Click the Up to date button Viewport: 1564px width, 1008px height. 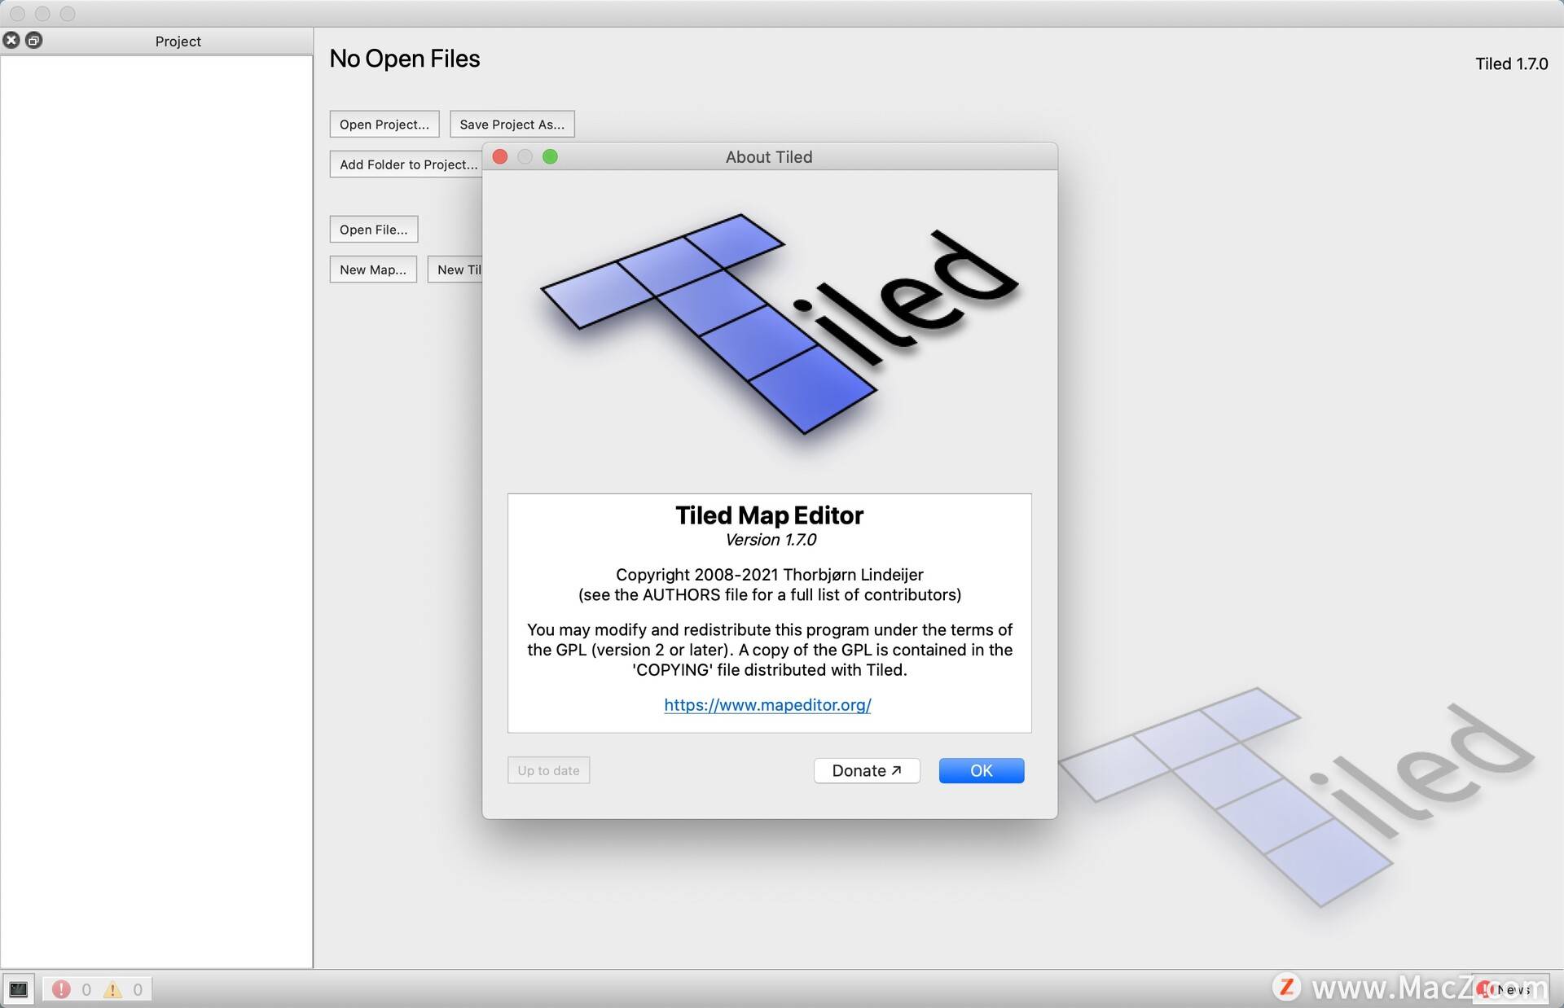click(548, 770)
